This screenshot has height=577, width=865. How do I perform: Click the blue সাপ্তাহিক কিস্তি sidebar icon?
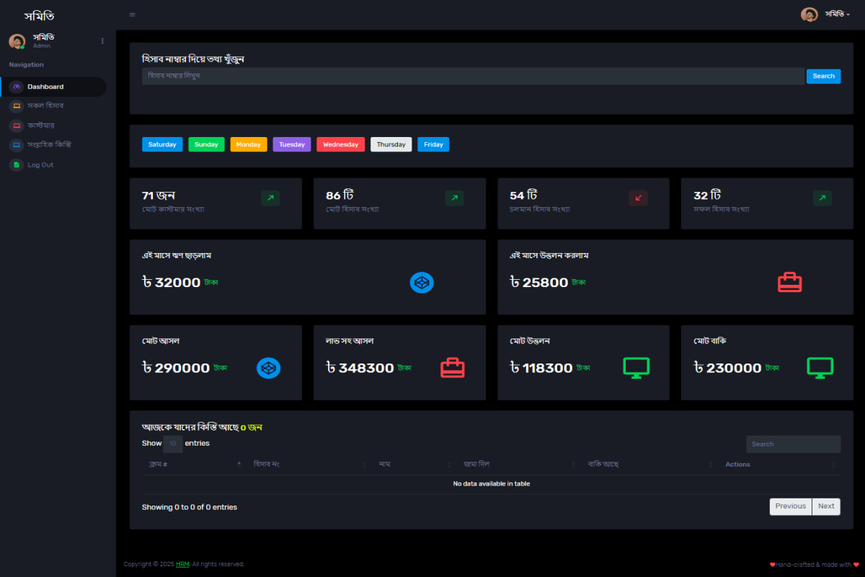[x=15, y=145]
